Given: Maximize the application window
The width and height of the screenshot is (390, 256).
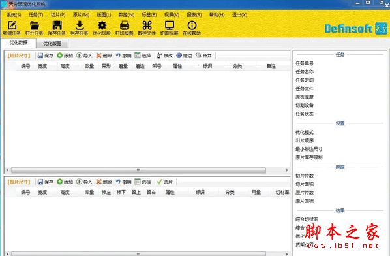Looking at the screenshot, I should [368, 3].
